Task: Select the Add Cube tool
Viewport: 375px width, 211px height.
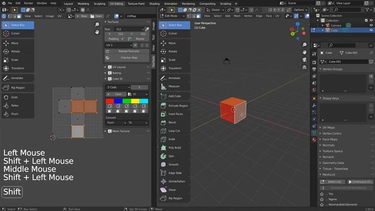Action: (x=175, y=96)
